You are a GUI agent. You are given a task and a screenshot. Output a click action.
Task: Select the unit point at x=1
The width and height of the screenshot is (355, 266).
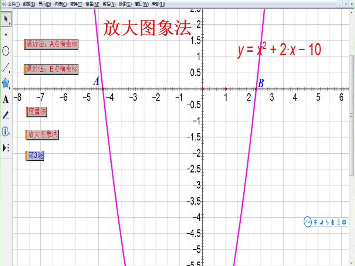(x=226, y=89)
